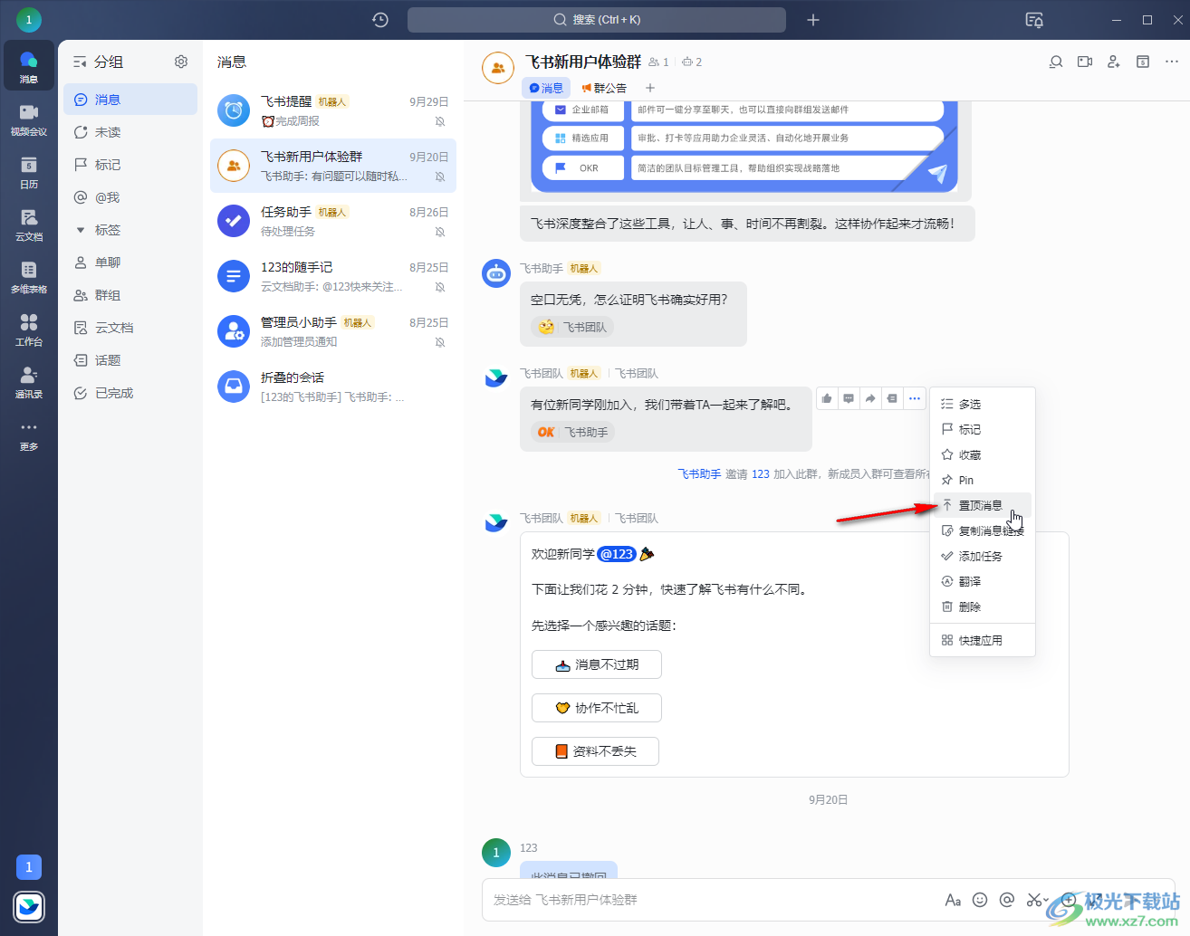Image resolution: width=1190 pixels, height=936 pixels.
Task: Click the screenshot scissors icon
Action: [1033, 900]
